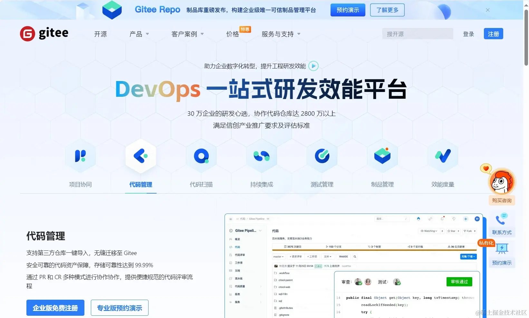This screenshot has width=529, height=318.
Task: Click the 代码管理 section heading
Action: coord(46,236)
